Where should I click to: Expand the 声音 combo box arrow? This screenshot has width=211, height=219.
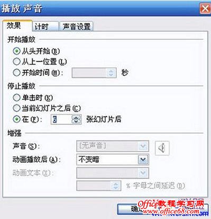pos(143,146)
